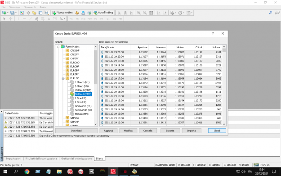This screenshot has height=176, width=281.
Task: Click the Importa button
Action: (x=192, y=131)
